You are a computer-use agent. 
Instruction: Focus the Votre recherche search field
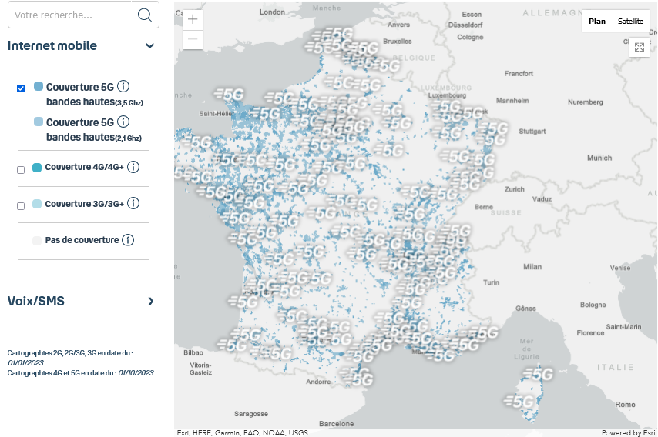[71, 15]
